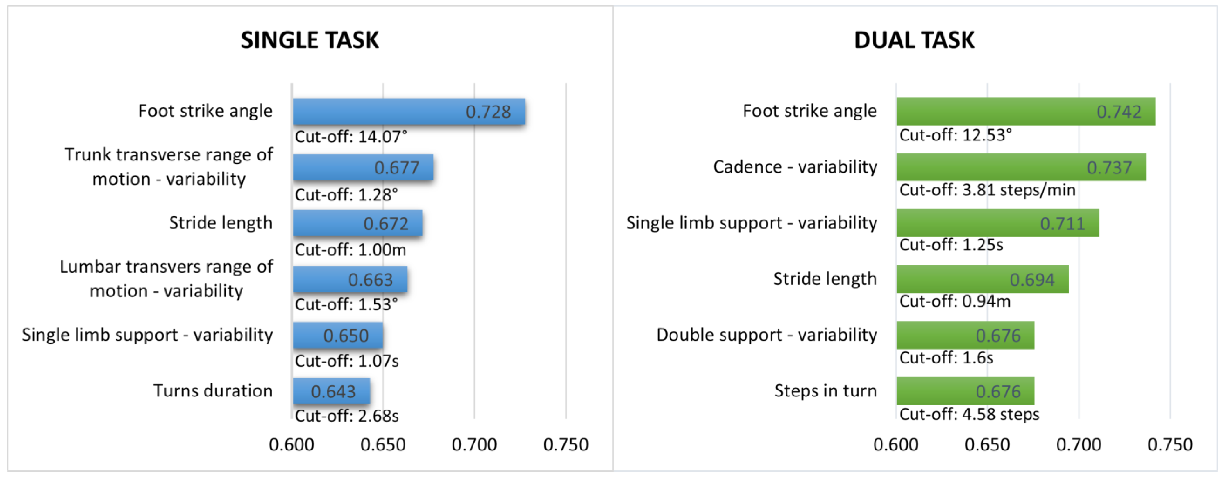Click the blue 0.672 Stride length bar
This screenshot has width=1225, height=478.
click(x=357, y=224)
